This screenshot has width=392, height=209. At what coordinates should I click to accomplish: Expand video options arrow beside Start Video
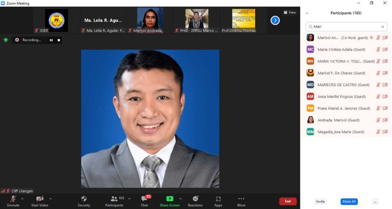pyautogui.click(x=51, y=199)
